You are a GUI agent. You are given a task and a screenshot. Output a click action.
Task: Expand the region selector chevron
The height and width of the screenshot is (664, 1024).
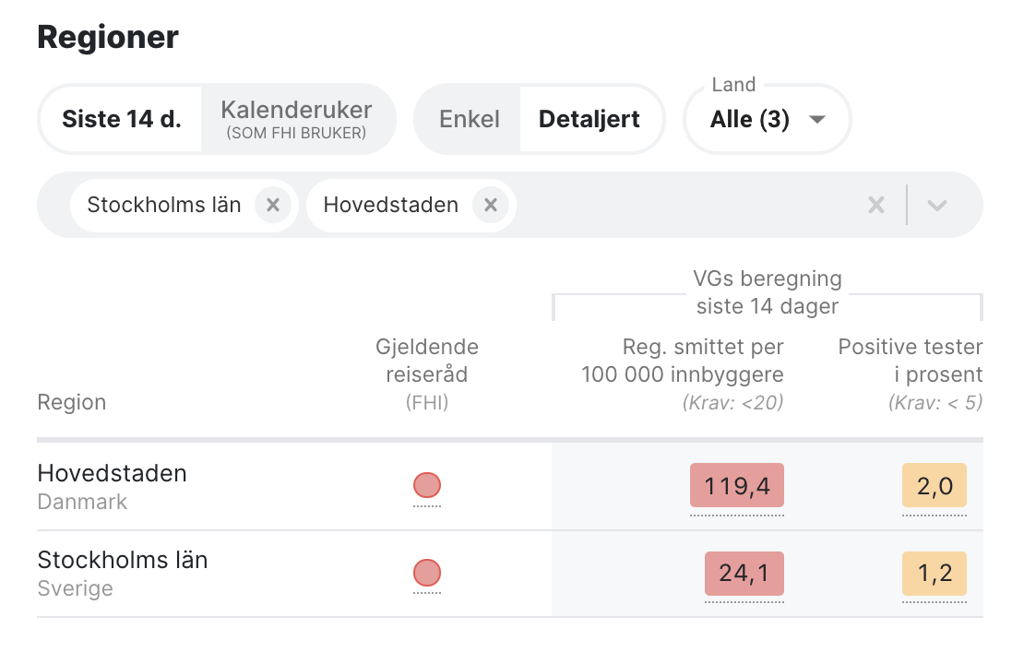pos(937,206)
